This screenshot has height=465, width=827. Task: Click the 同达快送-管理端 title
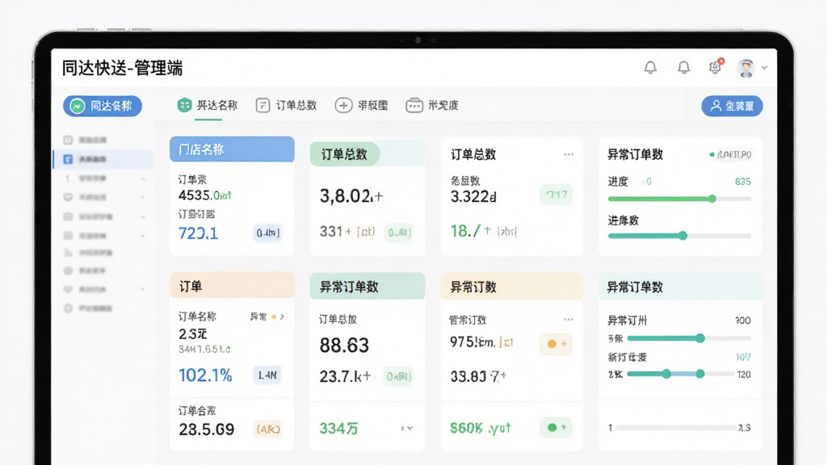pos(123,68)
